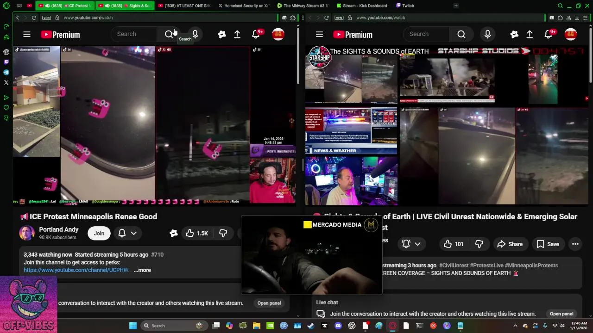Image resolution: width=593 pixels, height=333 pixels.
Task: Switch to ICE Protest browser tab
Action: pyautogui.click(x=65, y=6)
